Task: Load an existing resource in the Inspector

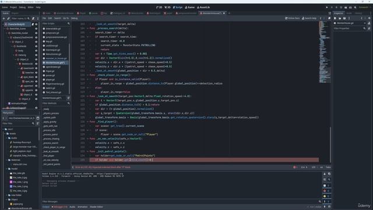Action: click(x=340, y=18)
